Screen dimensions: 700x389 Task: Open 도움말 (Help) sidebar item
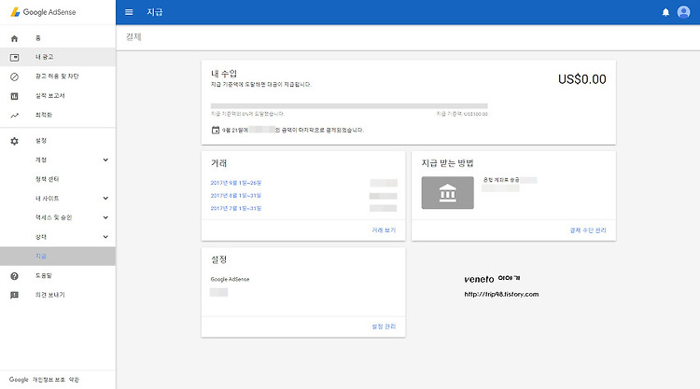coord(58,276)
